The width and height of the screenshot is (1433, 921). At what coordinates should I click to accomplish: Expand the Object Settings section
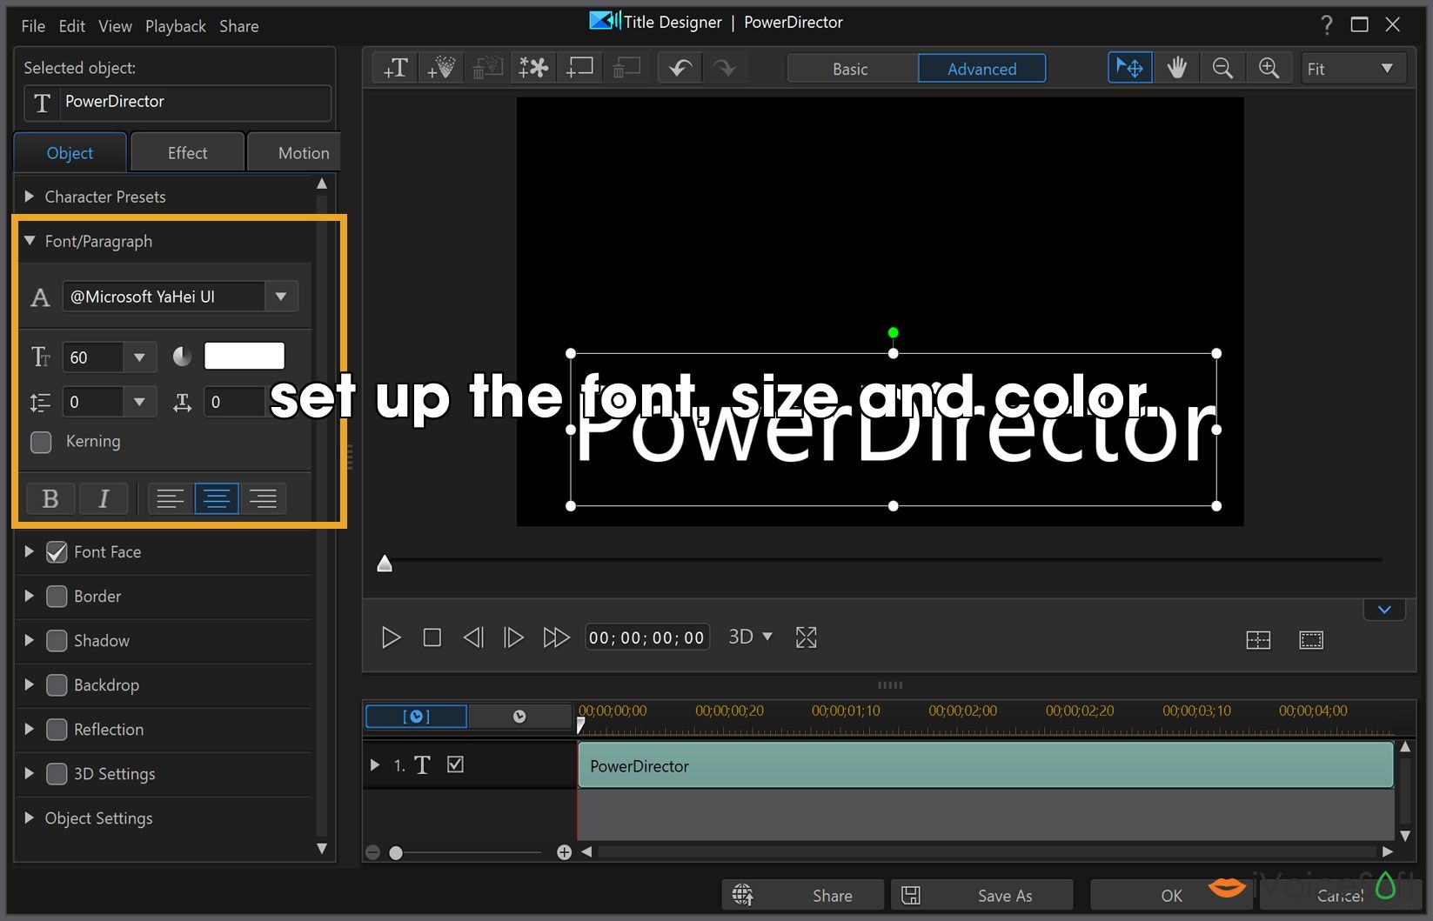30,818
